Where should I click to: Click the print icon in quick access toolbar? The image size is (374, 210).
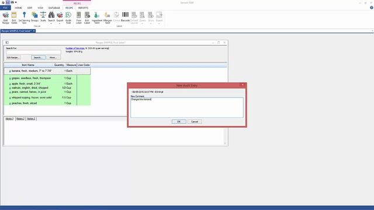pos(12,2)
